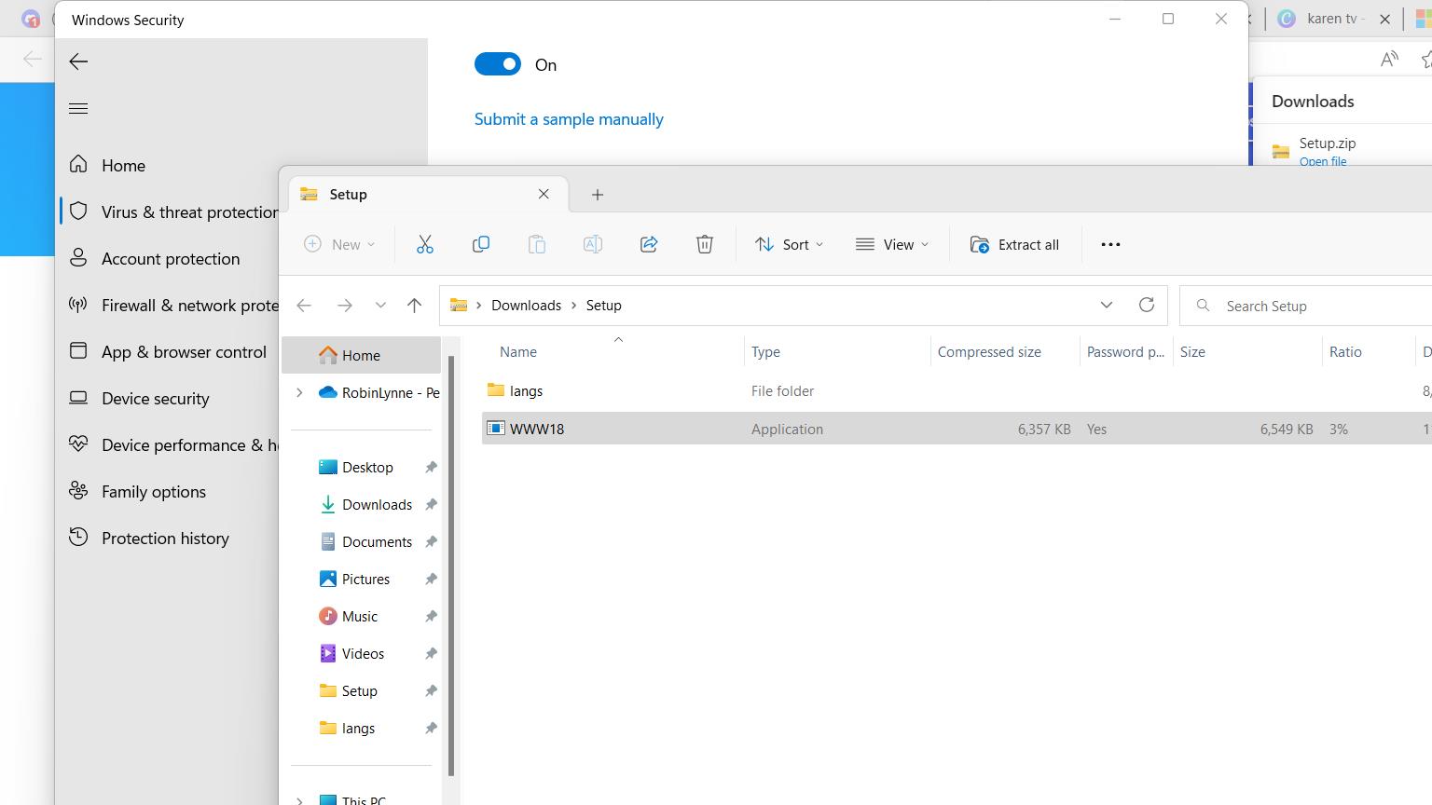Refresh the Setup folder view
This screenshot has width=1432, height=805.
click(1147, 305)
